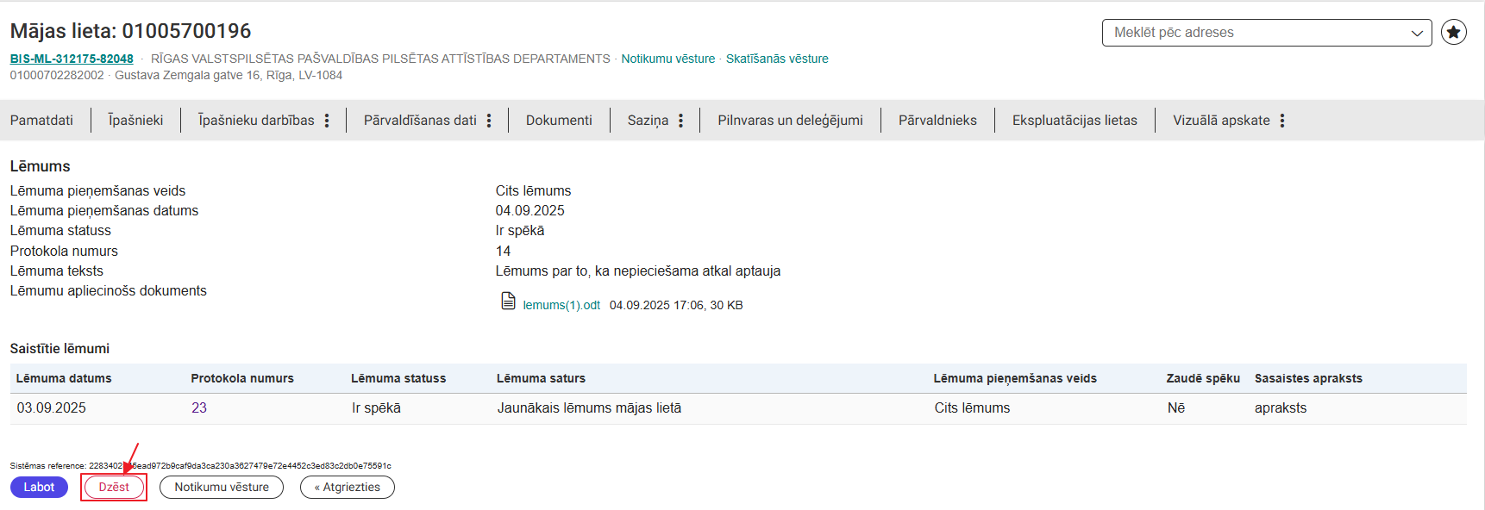Open protocol number 23 link
The width and height of the screenshot is (1485, 510).
pos(199,408)
